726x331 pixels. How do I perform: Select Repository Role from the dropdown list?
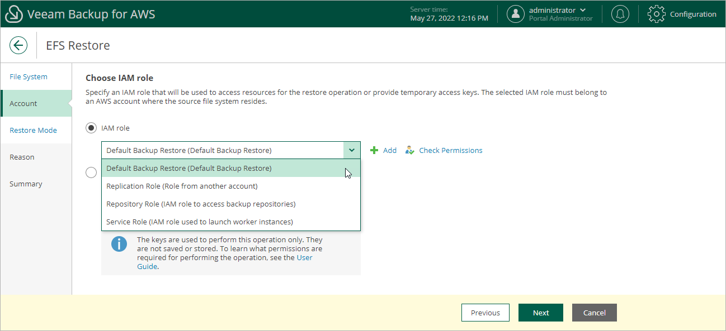tap(200, 204)
